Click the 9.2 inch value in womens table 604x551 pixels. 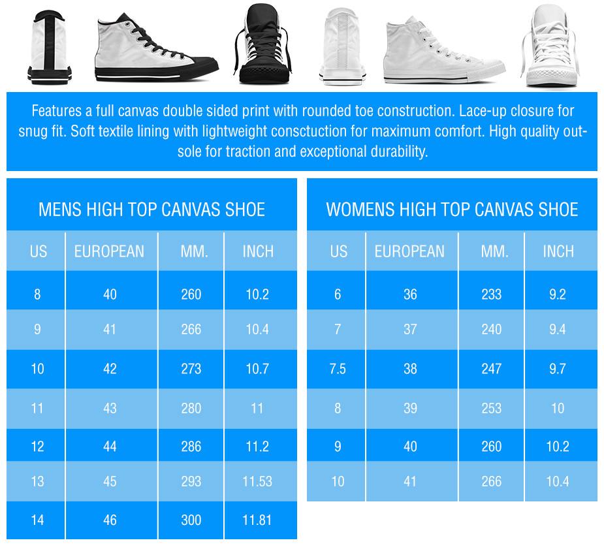558,294
